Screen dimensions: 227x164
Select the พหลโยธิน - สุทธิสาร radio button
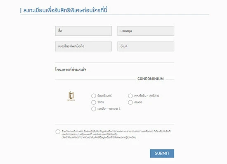(x=130, y=96)
